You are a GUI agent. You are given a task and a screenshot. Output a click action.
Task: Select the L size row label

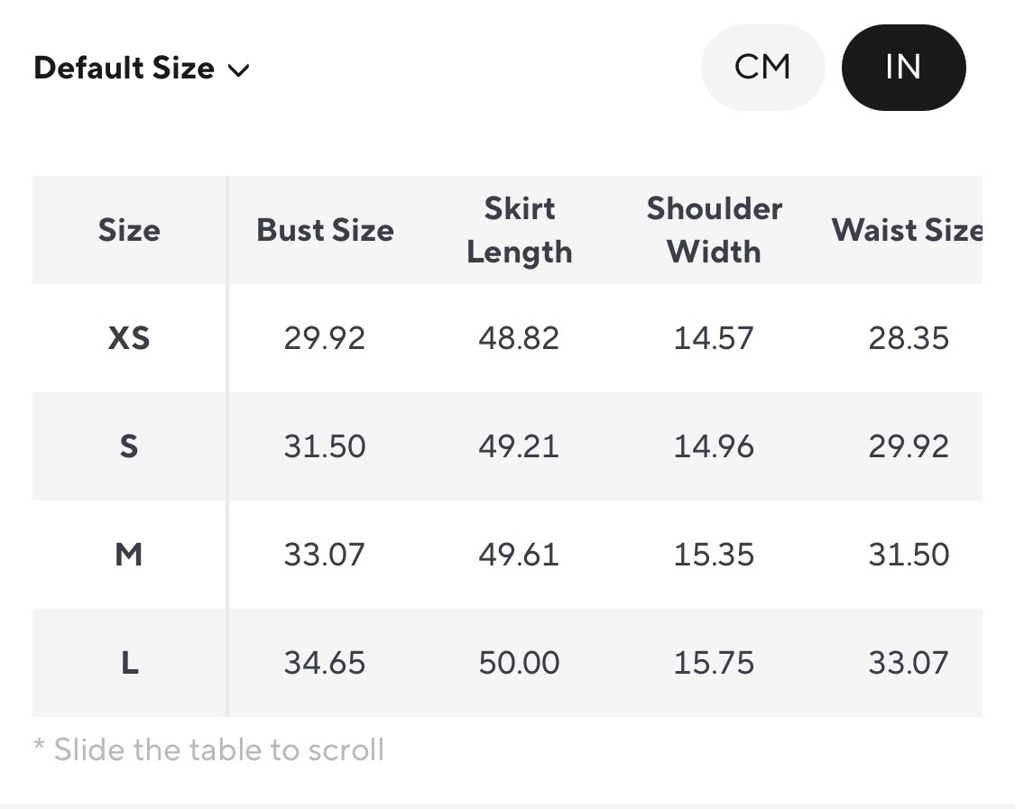(x=129, y=663)
